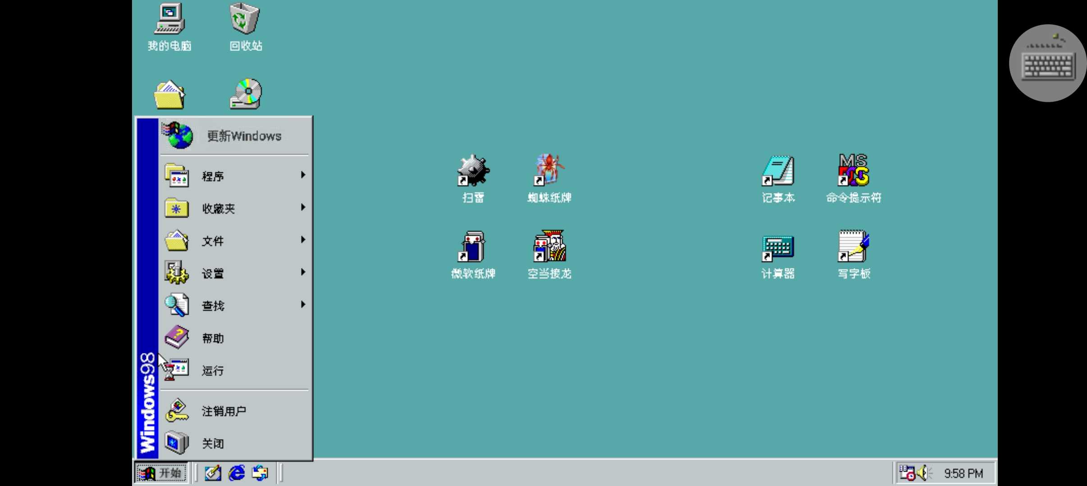The image size is (1087, 486).
Task: Select the documents folder desktop icon
Action: pyautogui.click(x=169, y=94)
